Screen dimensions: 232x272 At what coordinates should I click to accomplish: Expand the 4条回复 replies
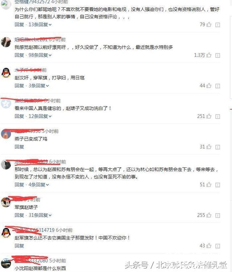coord(39,185)
